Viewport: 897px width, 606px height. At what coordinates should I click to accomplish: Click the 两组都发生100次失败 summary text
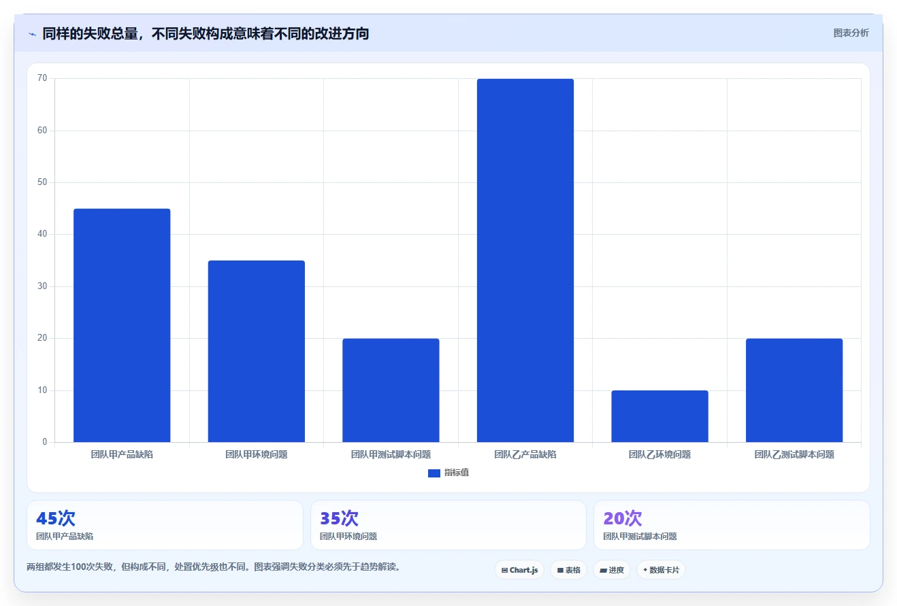click(214, 566)
